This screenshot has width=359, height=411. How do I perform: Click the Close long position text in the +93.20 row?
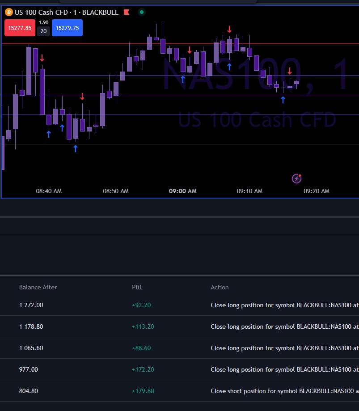[285, 305]
